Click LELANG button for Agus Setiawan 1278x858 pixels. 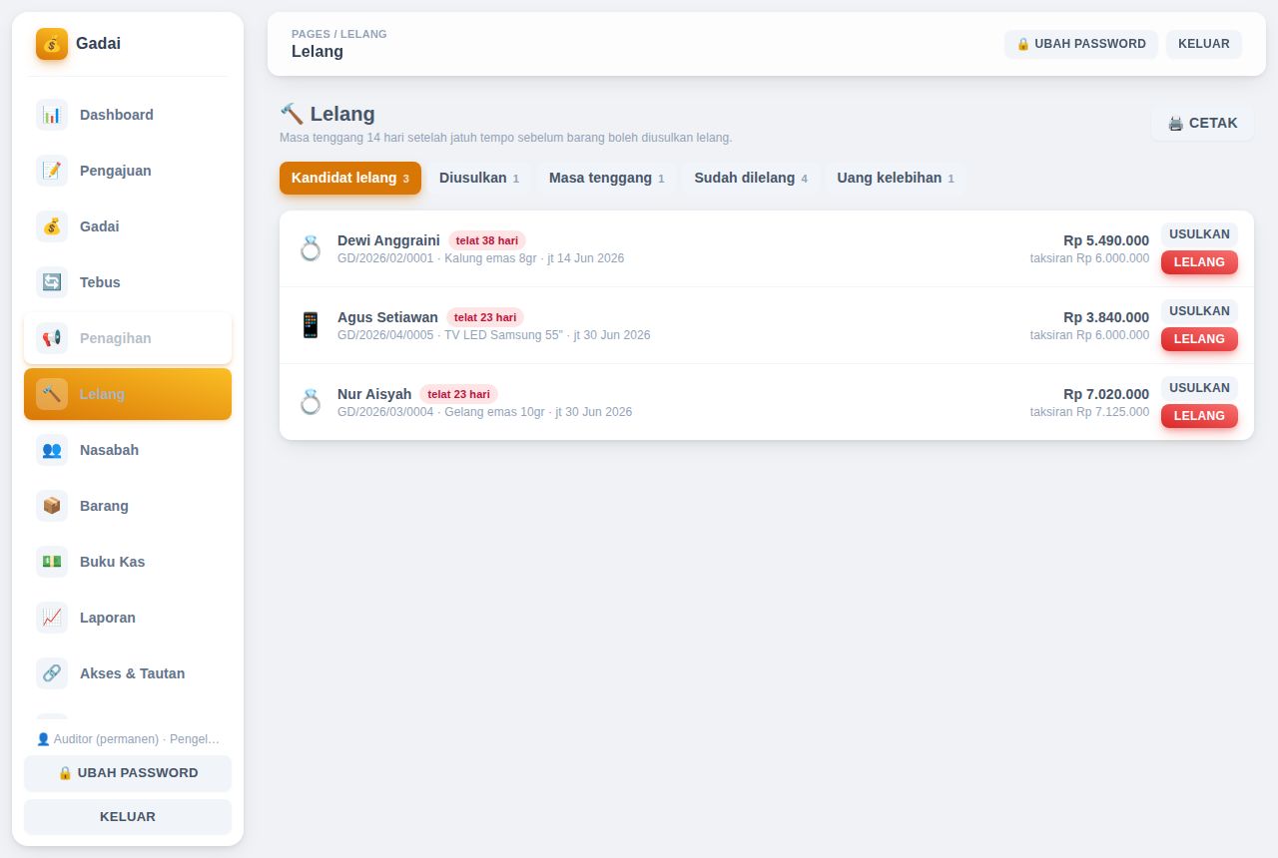(x=1199, y=339)
